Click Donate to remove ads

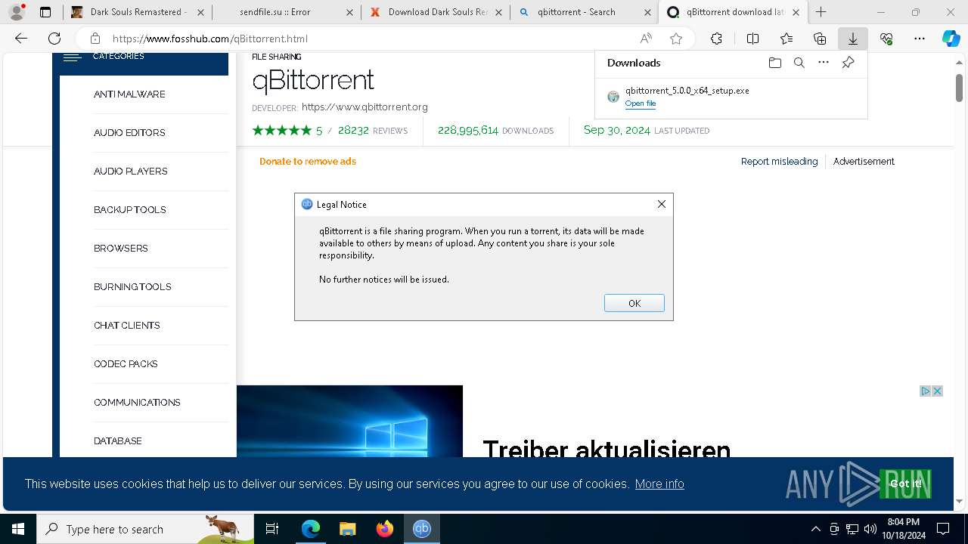click(x=308, y=162)
